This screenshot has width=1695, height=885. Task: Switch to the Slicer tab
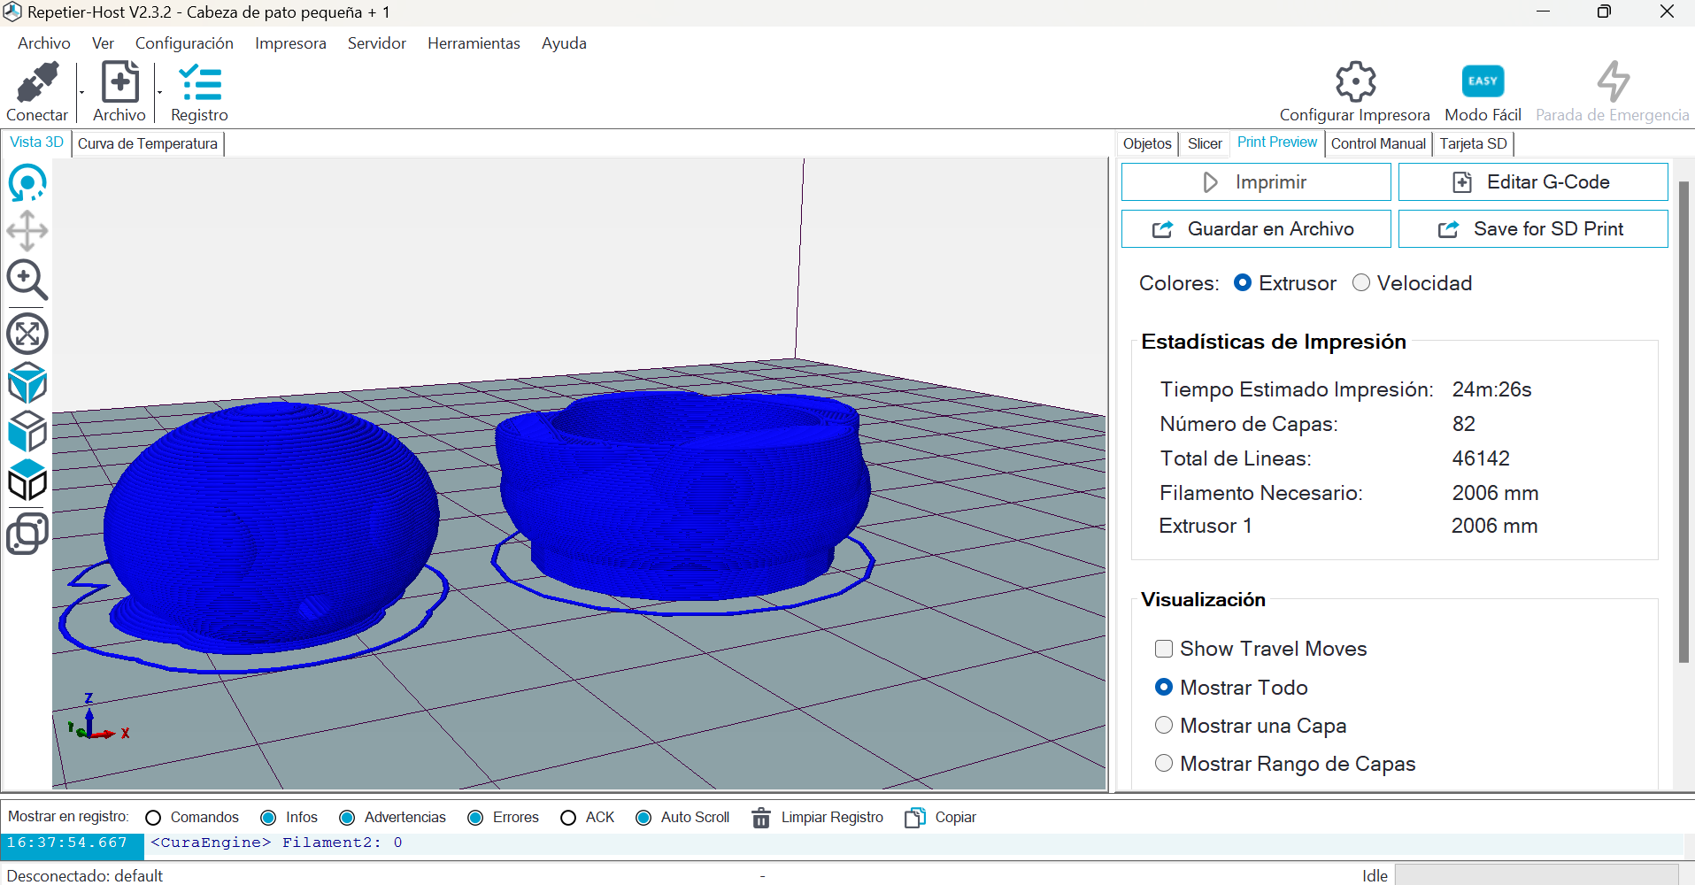tap(1204, 143)
